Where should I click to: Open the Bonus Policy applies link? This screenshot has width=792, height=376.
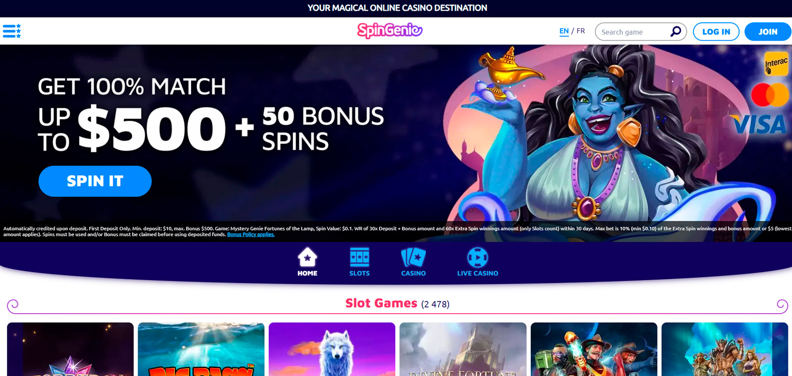click(x=251, y=235)
